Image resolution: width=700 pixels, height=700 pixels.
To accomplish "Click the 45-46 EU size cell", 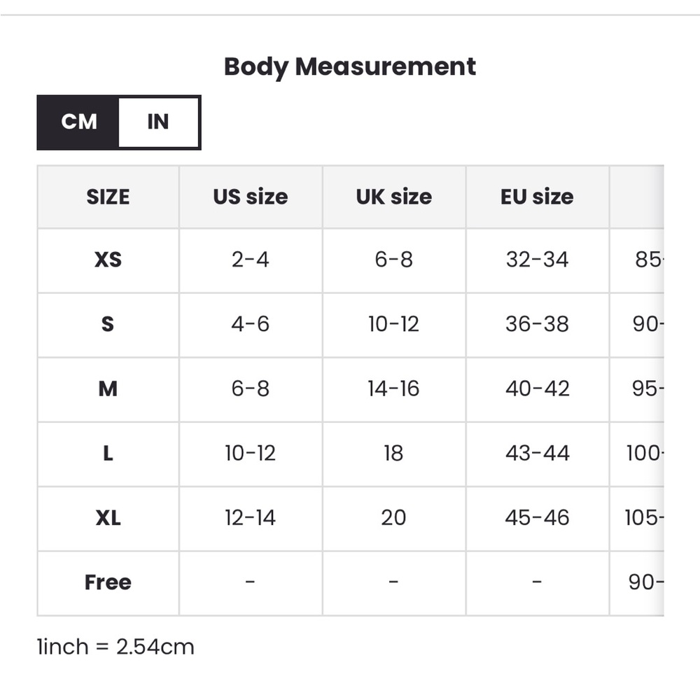I will 537,518.
